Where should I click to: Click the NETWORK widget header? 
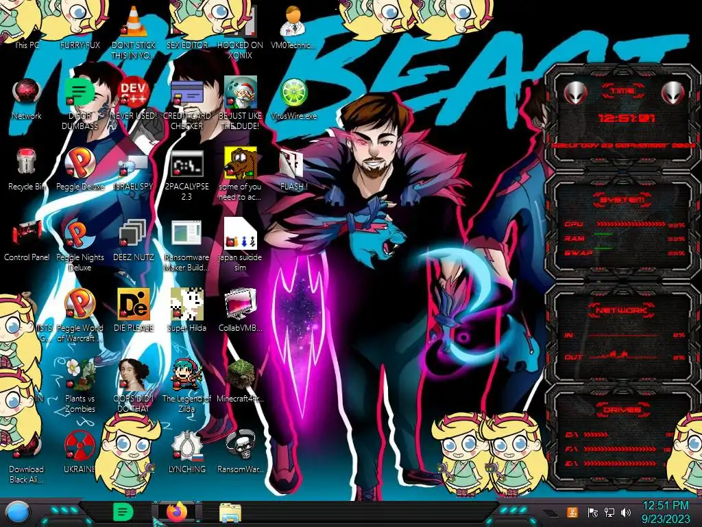(621, 310)
